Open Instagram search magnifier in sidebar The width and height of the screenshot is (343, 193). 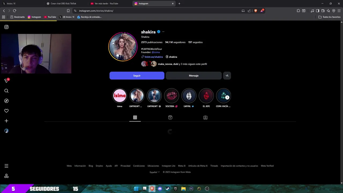click(x=6, y=91)
